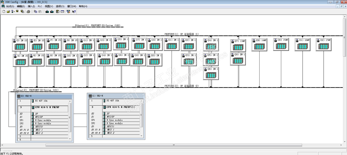
Task: Select the (27) 13#P station icon
Action: tap(238, 45)
